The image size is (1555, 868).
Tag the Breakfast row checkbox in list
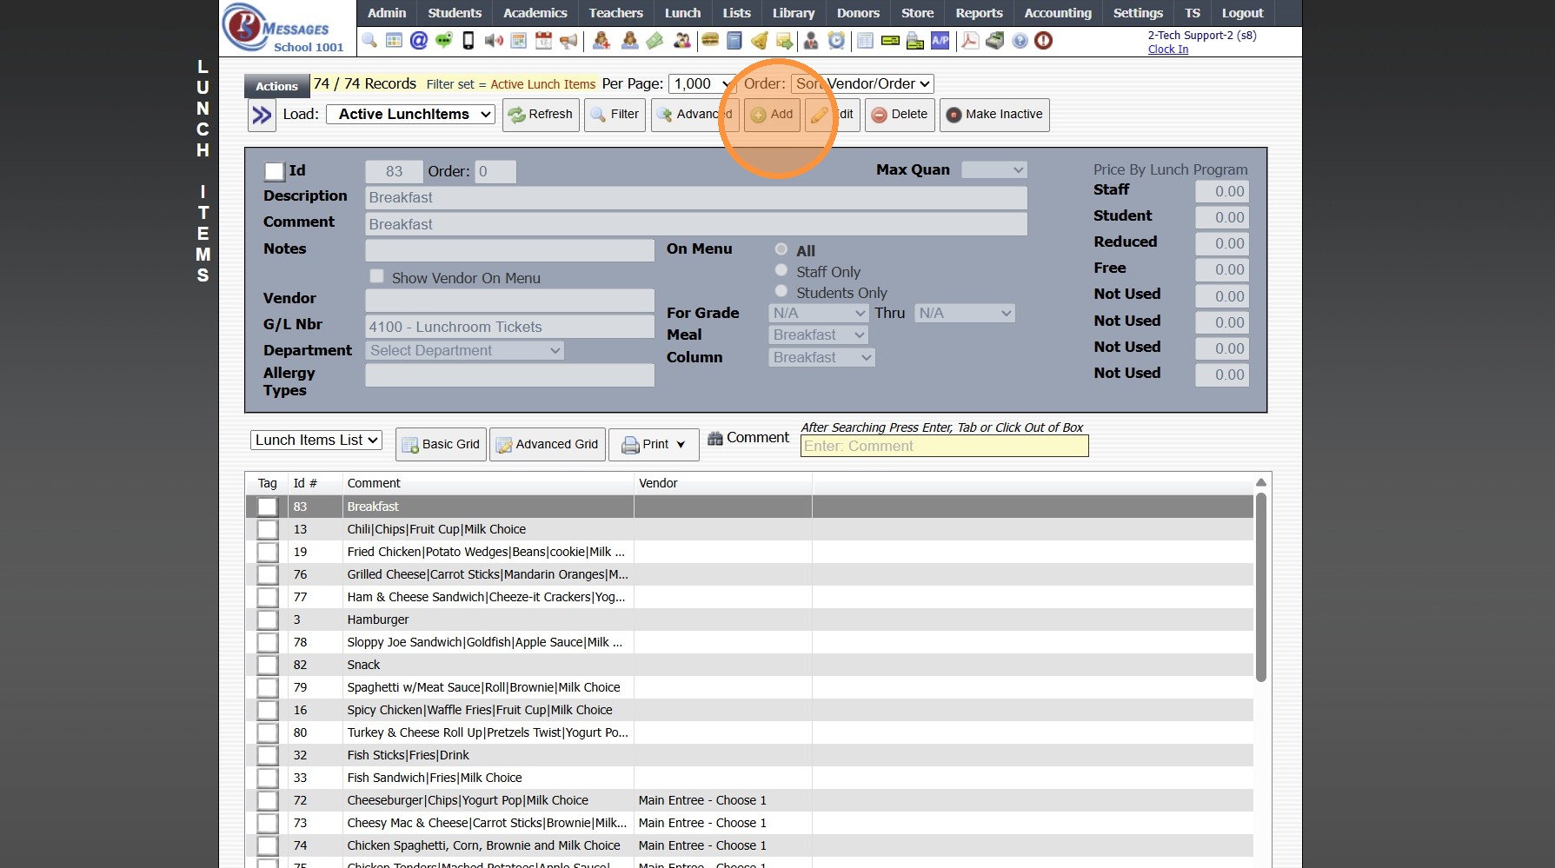tap(268, 507)
